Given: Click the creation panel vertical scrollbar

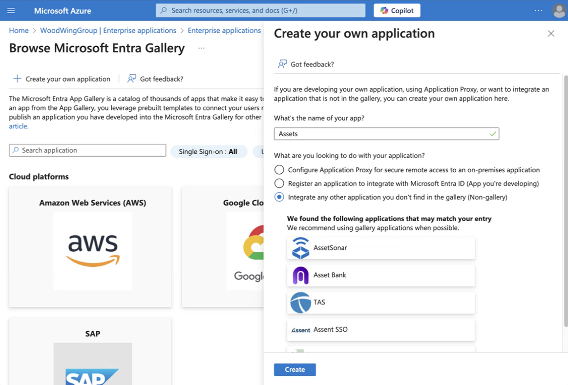Looking at the screenshot, I should point(566,201).
